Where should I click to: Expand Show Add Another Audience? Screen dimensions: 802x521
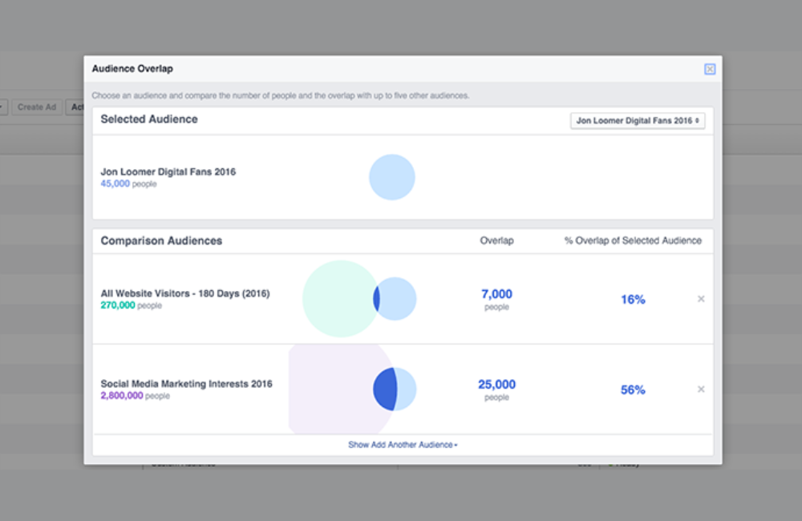(403, 445)
